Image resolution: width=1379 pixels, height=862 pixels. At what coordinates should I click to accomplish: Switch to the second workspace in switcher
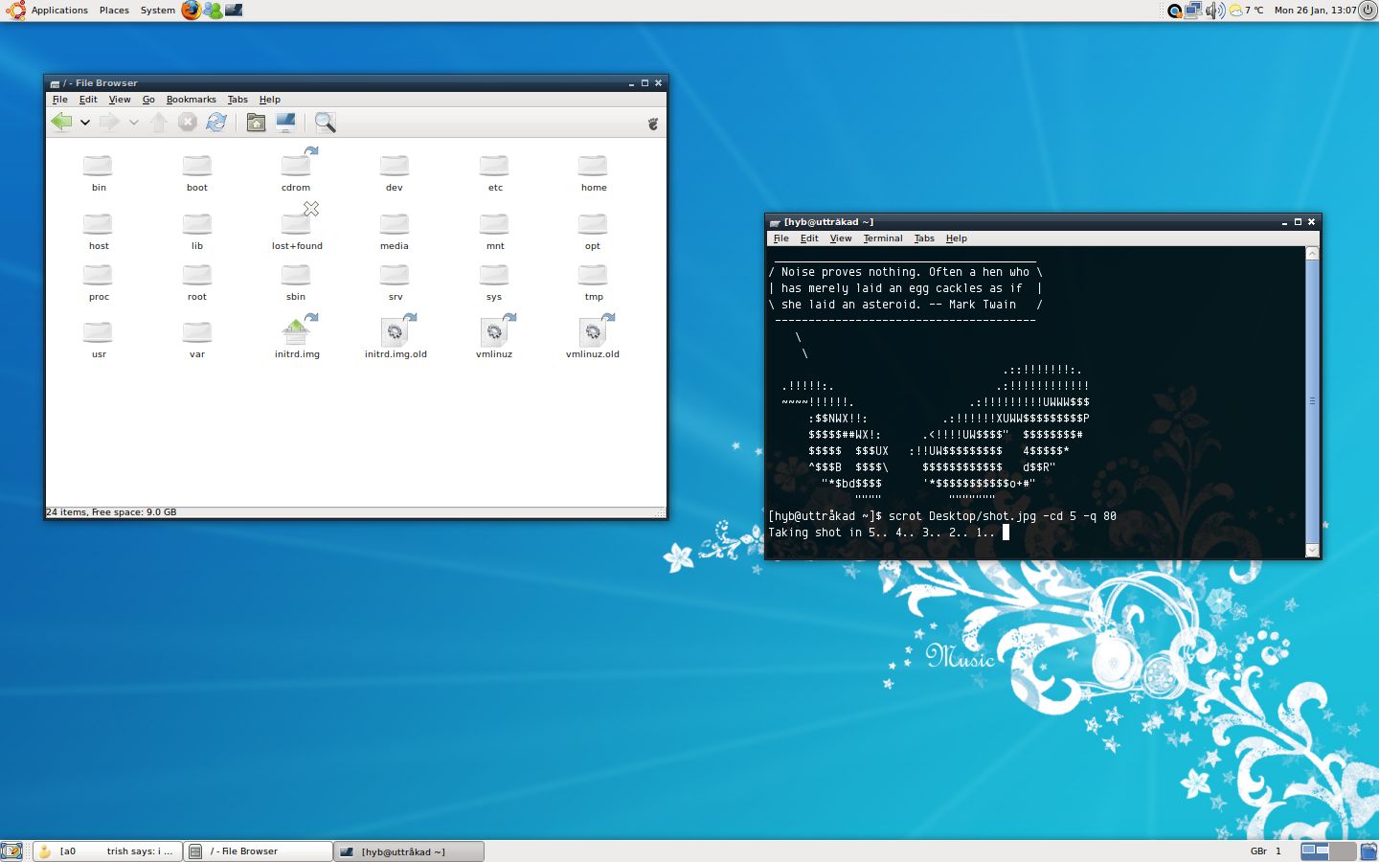click(1342, 851)
